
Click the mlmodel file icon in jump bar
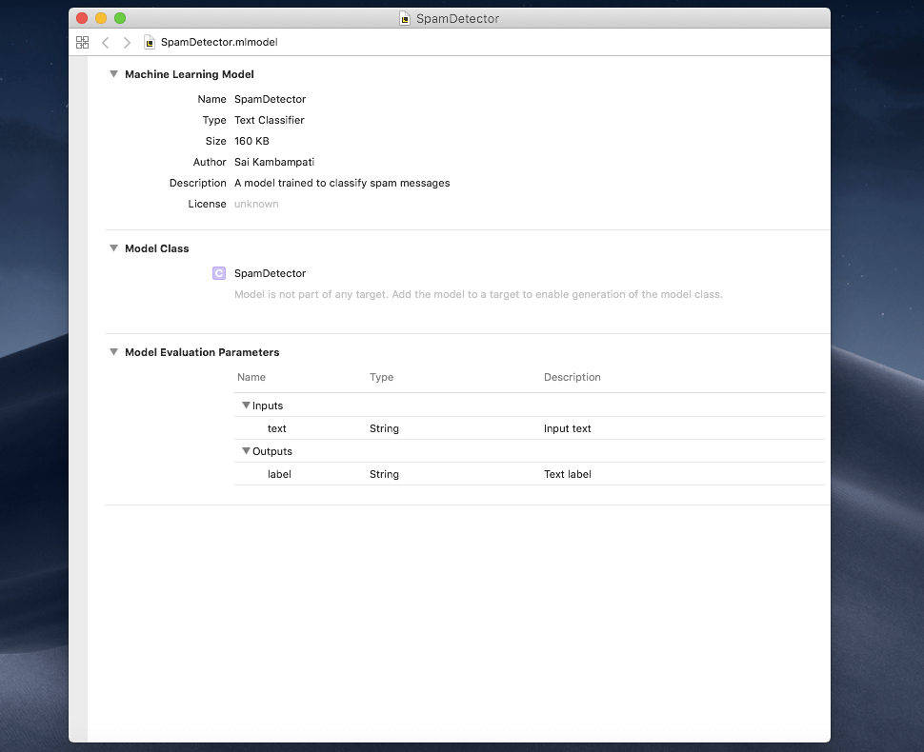click(x=150, y=43)
